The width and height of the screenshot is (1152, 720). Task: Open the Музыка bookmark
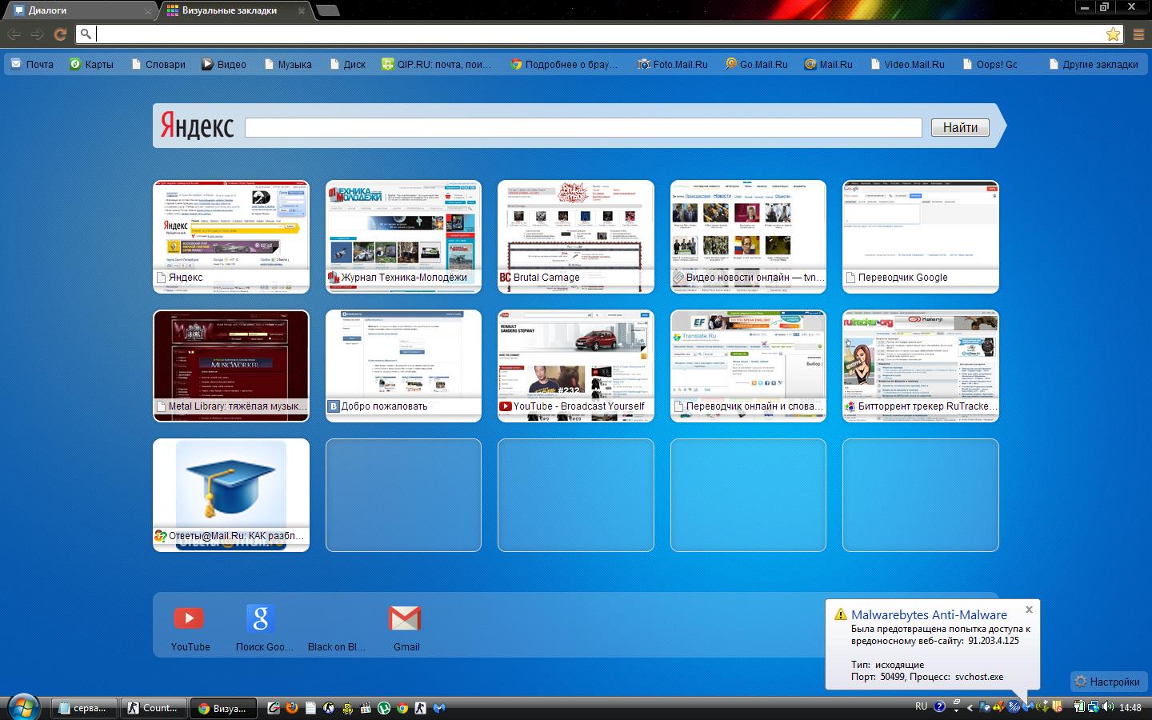pyautogui.click(x=288, y=65)
